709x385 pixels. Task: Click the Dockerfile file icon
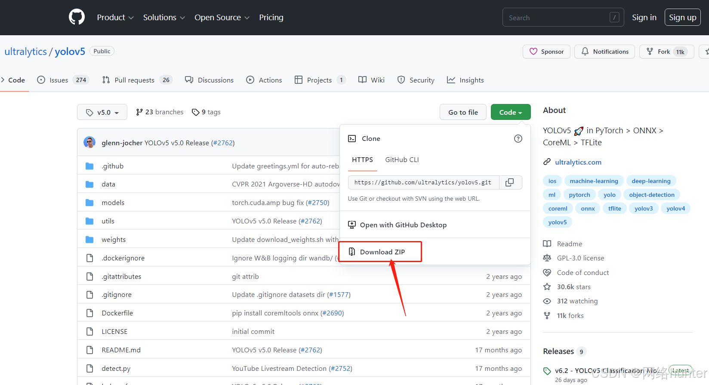click(x=89, y=313)
